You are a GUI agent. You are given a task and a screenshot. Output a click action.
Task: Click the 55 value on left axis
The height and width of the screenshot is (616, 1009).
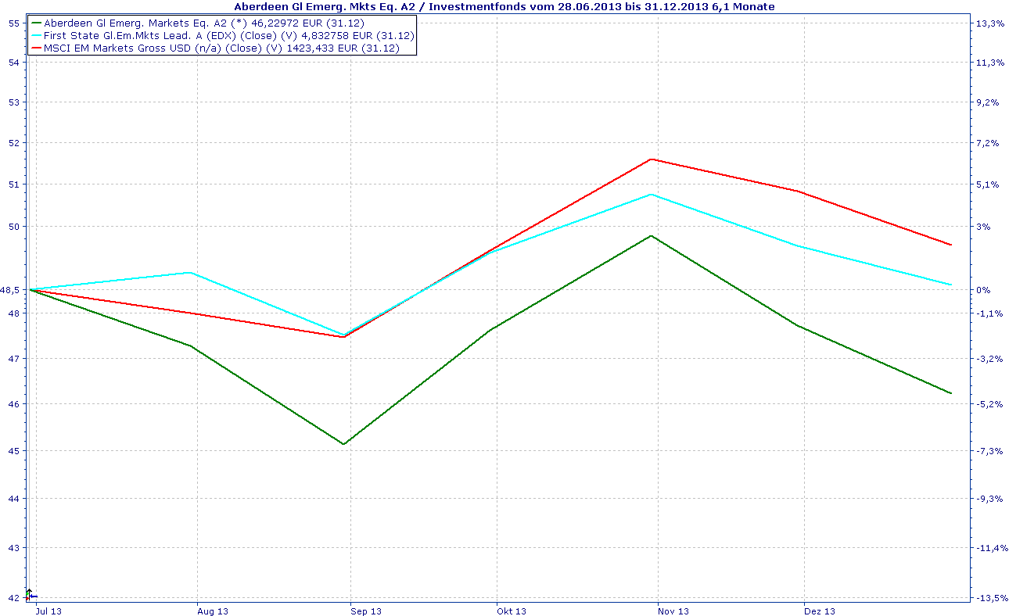click(x=14, y=23)
